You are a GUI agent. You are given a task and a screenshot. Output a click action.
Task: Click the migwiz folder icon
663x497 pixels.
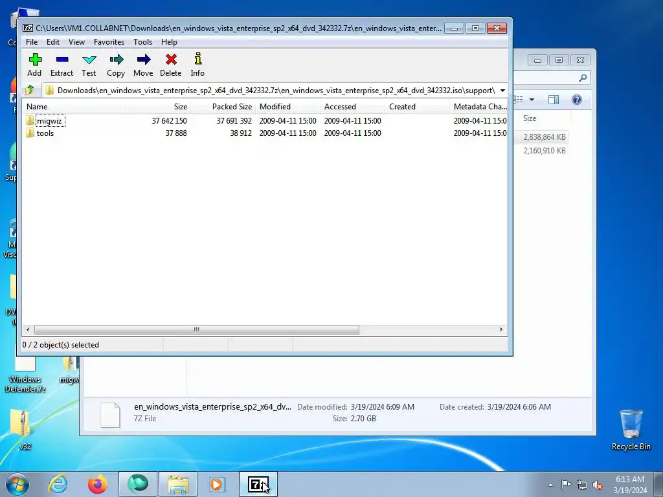point(30,121)
